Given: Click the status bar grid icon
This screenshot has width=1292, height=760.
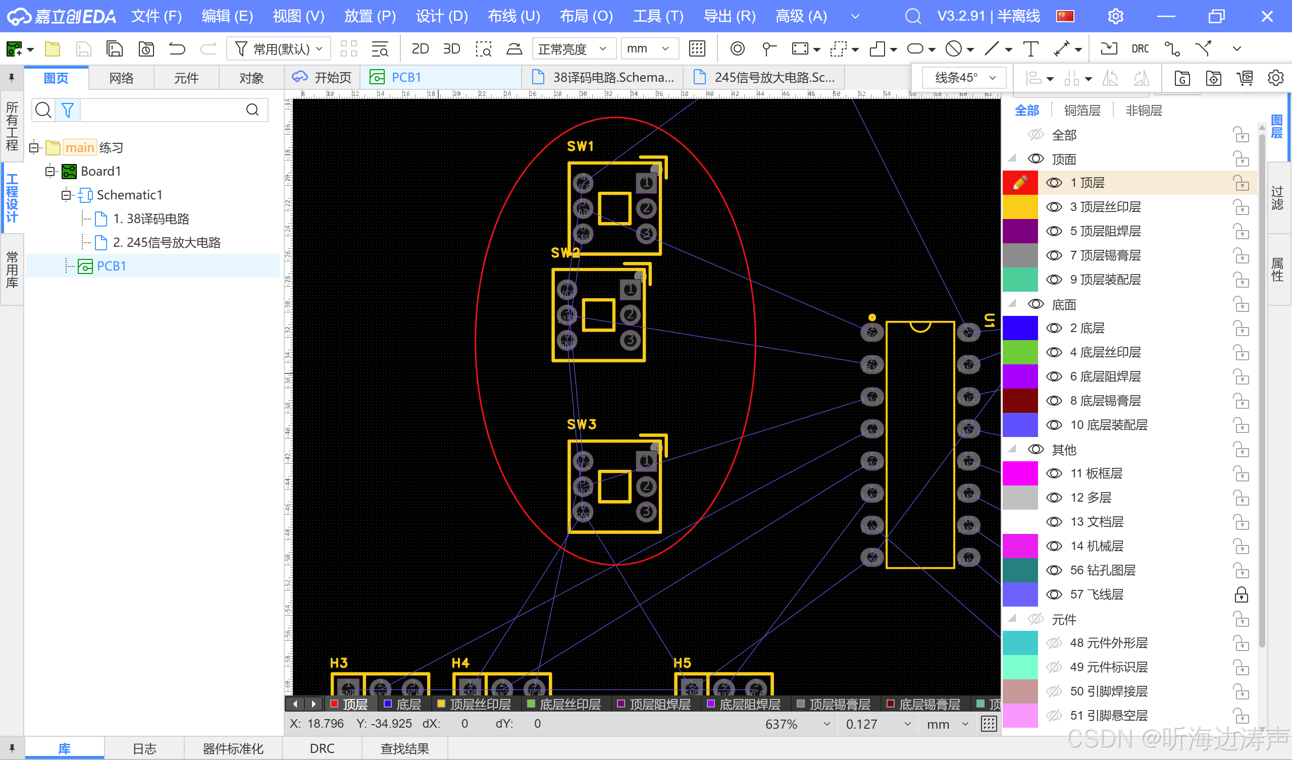Looking at the screenshot, I should point(989,724).
